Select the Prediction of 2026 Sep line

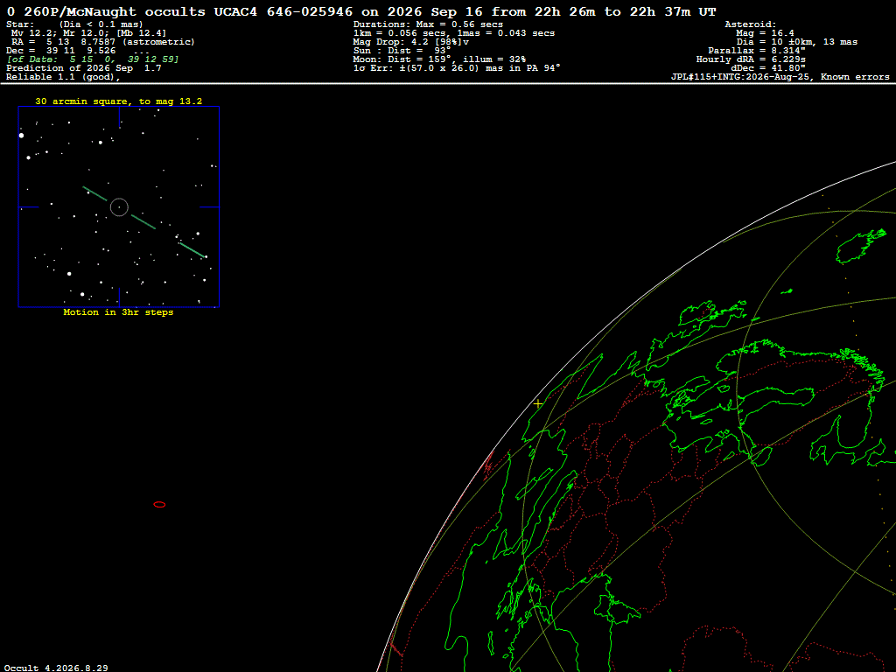[x=84, y=68]
